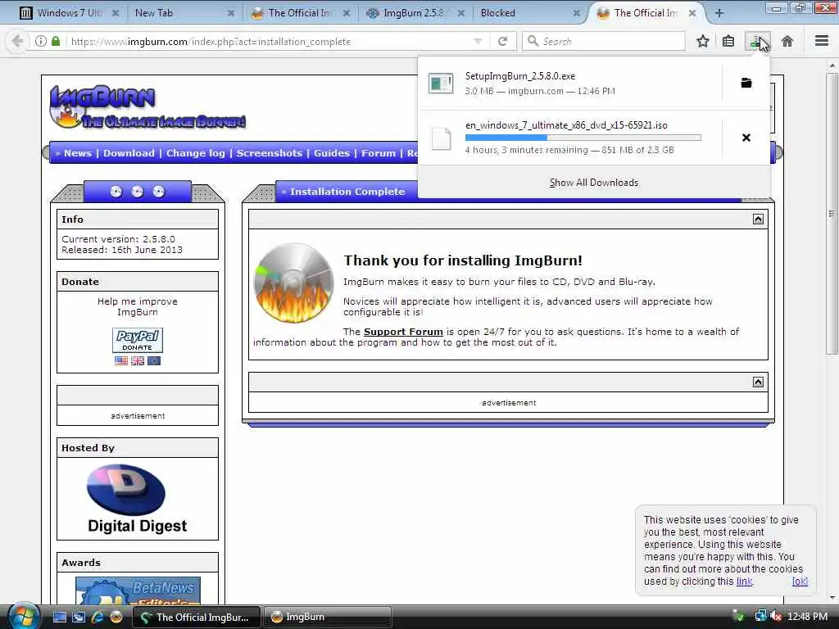Click the EU flag under PayPal
Screen dimensions: 839x629
[154, 360]
